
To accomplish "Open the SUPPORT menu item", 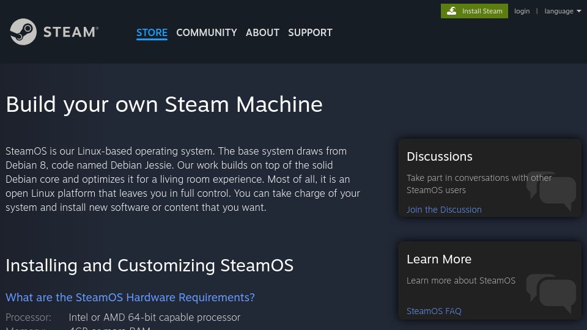I will pyautogui.click(x=310, y=32).
